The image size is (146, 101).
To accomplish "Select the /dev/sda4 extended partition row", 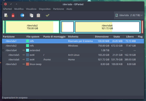I will click(73, 50).
